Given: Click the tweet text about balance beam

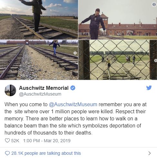Looking at the screenshot, I should (75, 118).
